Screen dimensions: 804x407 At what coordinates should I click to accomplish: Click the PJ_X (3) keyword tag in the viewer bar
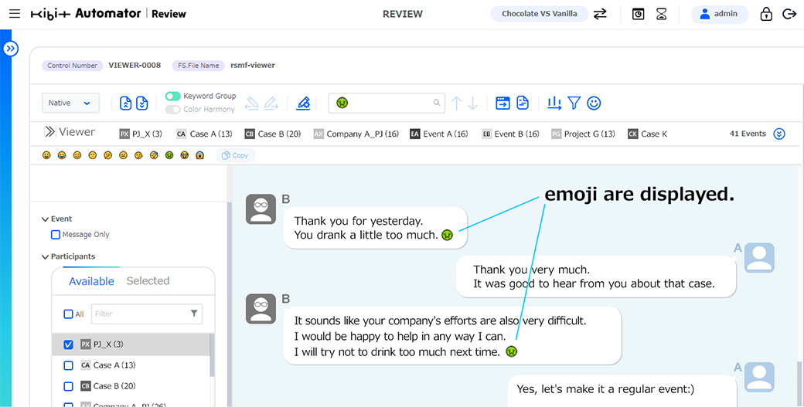[x=141, y=134]
